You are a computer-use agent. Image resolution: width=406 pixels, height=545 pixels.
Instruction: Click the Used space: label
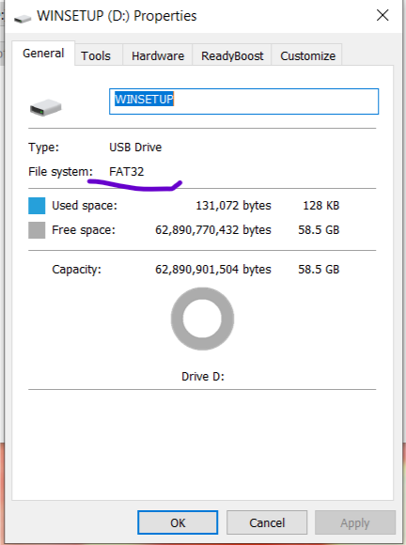pos(85,206)
